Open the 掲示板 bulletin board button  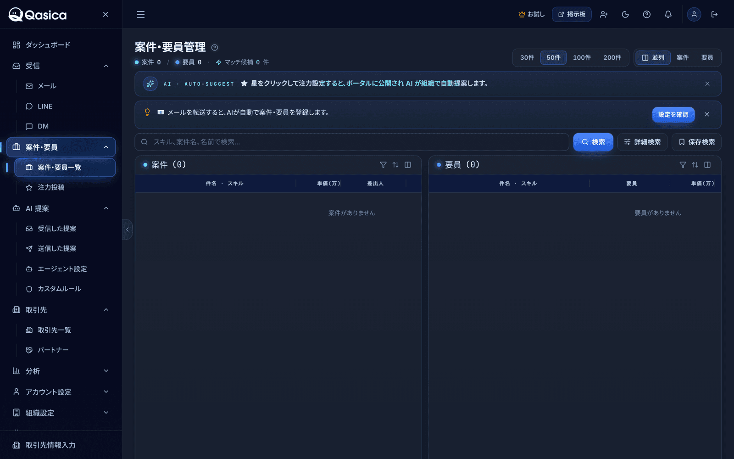click(572, 15)
